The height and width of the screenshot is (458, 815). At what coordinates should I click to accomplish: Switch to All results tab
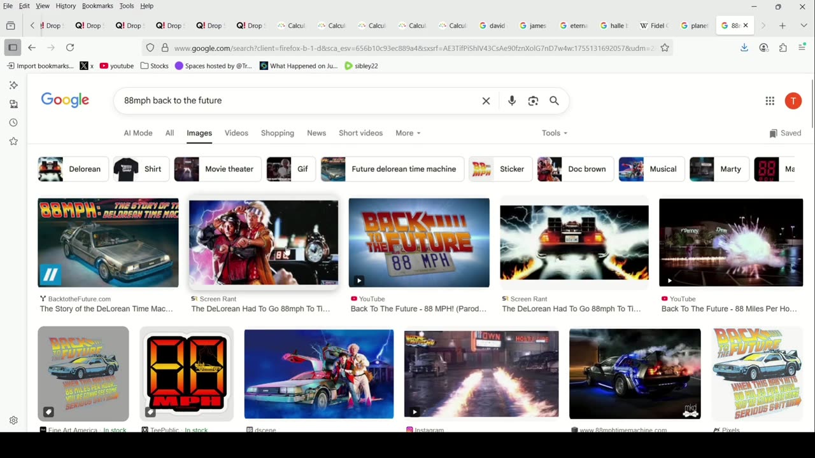point(169,133)
